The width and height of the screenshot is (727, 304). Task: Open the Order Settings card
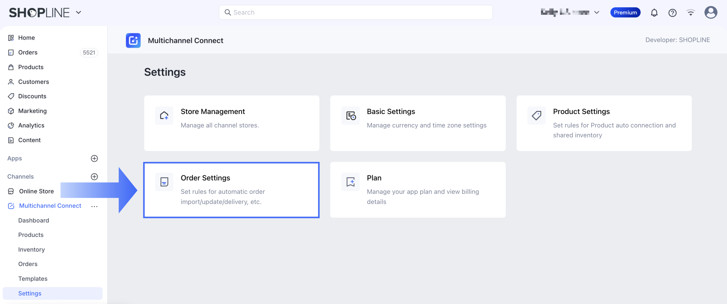click(x=231, y=190)
